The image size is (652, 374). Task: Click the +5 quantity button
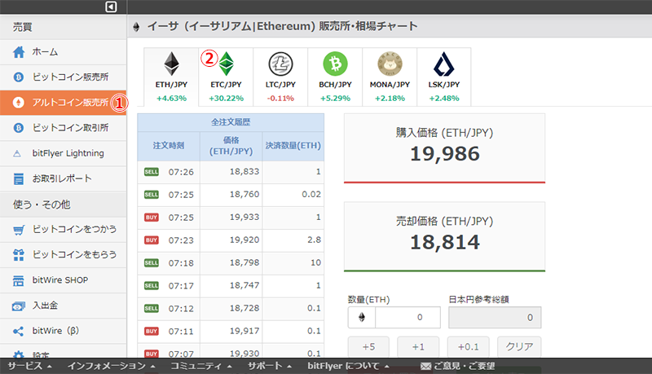tap(368, 346)
